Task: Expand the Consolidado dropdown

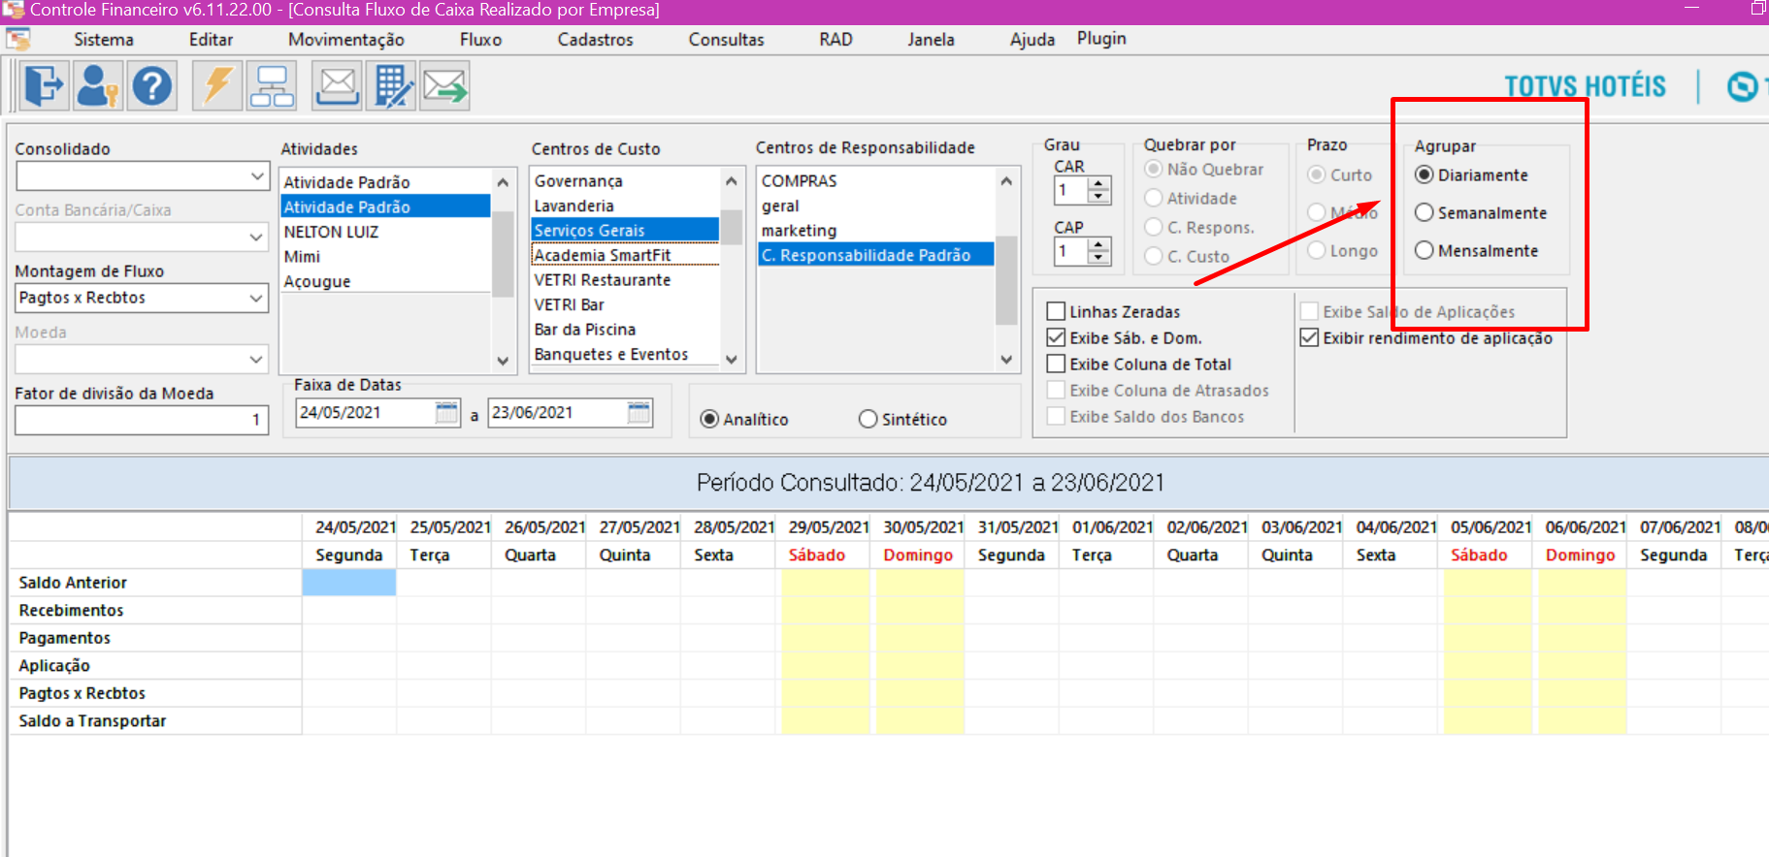Action: pos(256,176)
